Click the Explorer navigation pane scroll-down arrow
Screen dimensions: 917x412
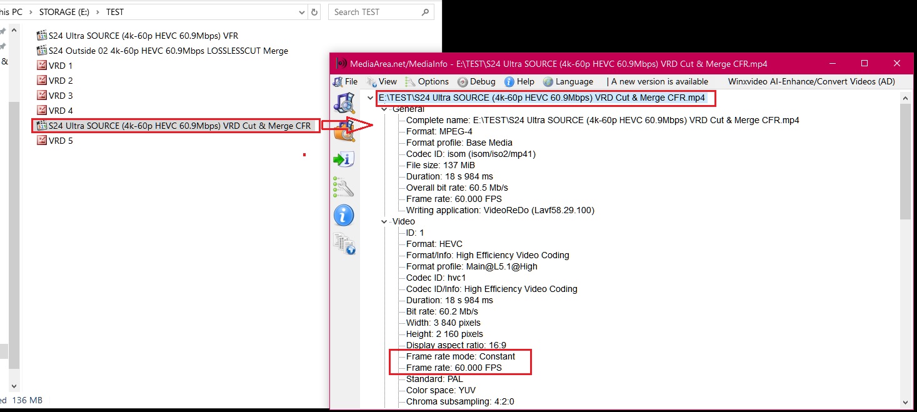pyautogui.click(x=14, y=386)
